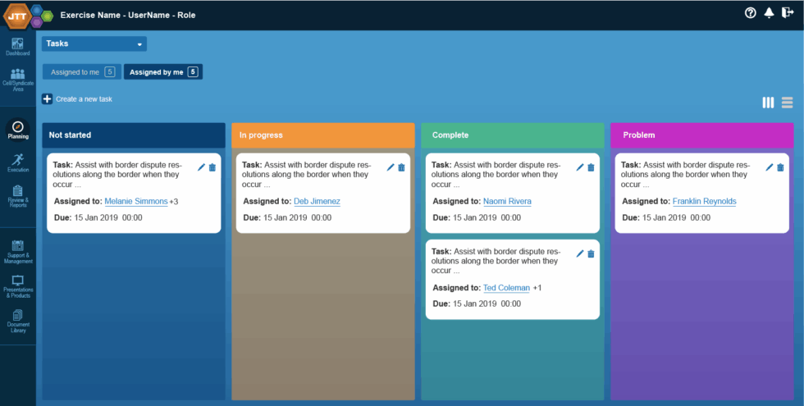Image resolution: width=804 pixels, height=406 pixels.
Task: Open Melanie Simmons assignee link
Action: click(x=135, y=201)
